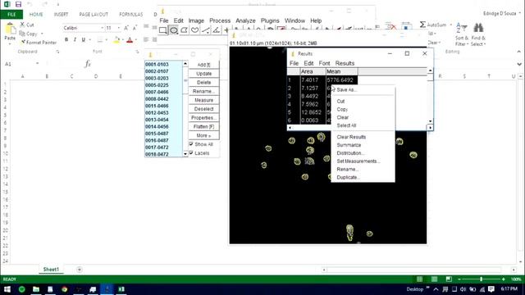Select the ImageJ Rectangle selection tool

click(163, 30)
